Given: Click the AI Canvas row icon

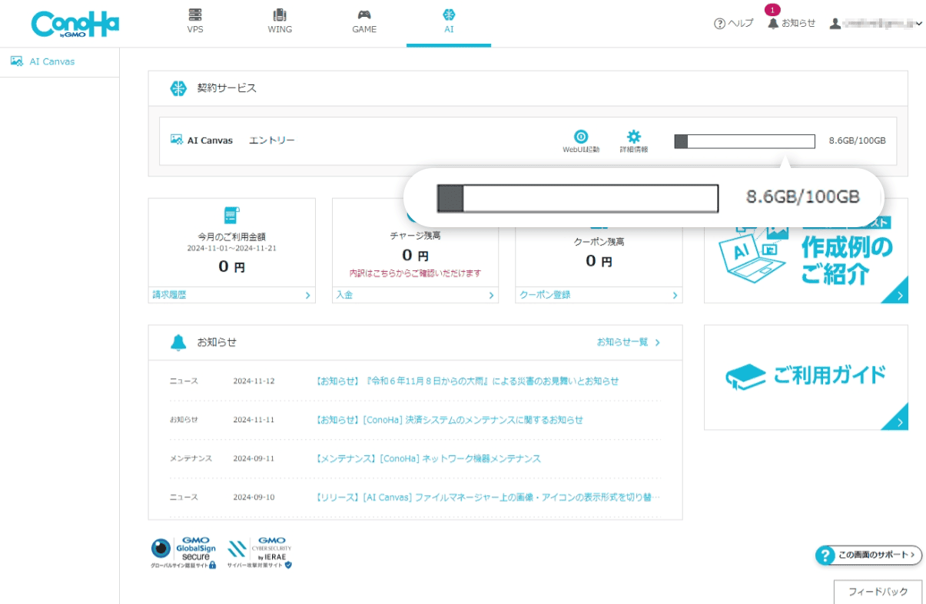Looking at the screenshot, I should tap(177, 140).
